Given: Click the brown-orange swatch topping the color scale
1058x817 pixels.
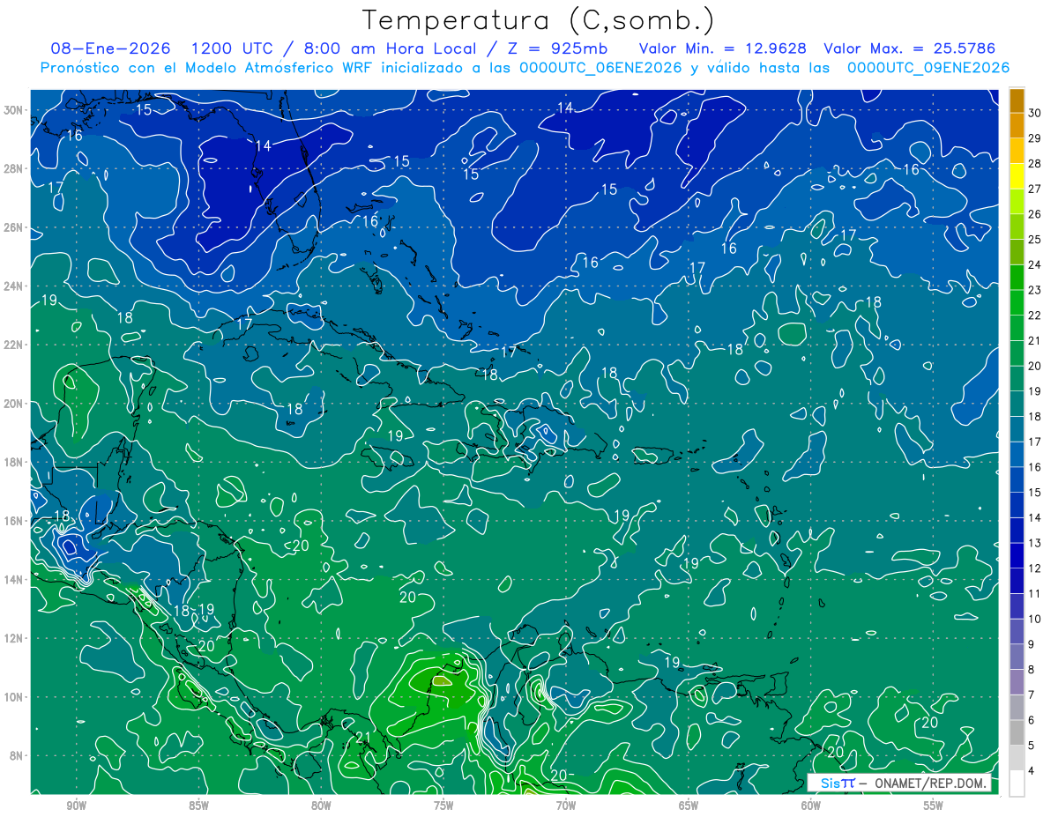Looking at the screenshot, I should (1017, 100).
